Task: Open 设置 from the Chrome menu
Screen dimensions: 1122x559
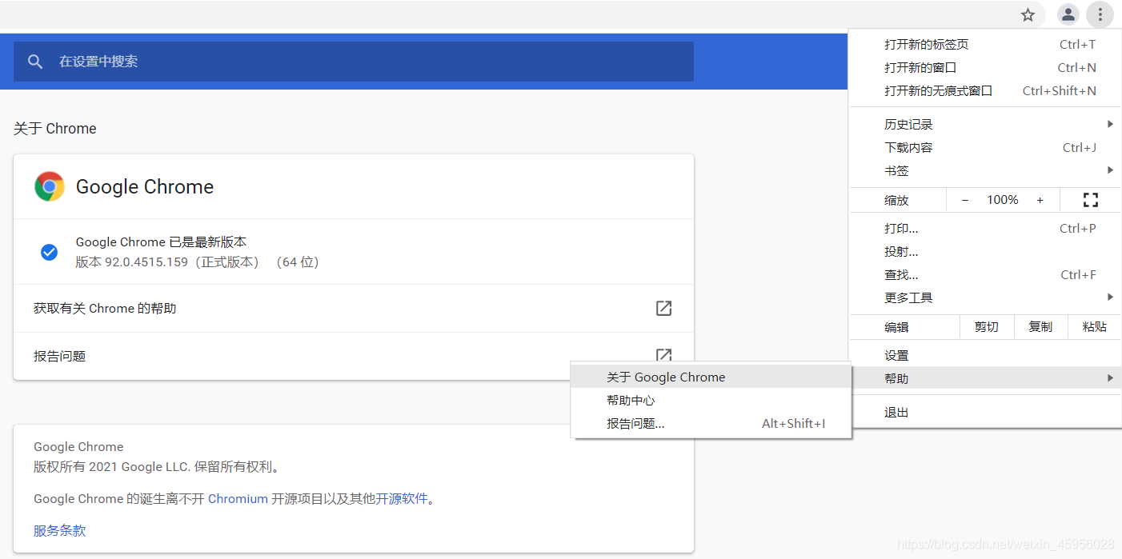Action: tap(985, 356)
